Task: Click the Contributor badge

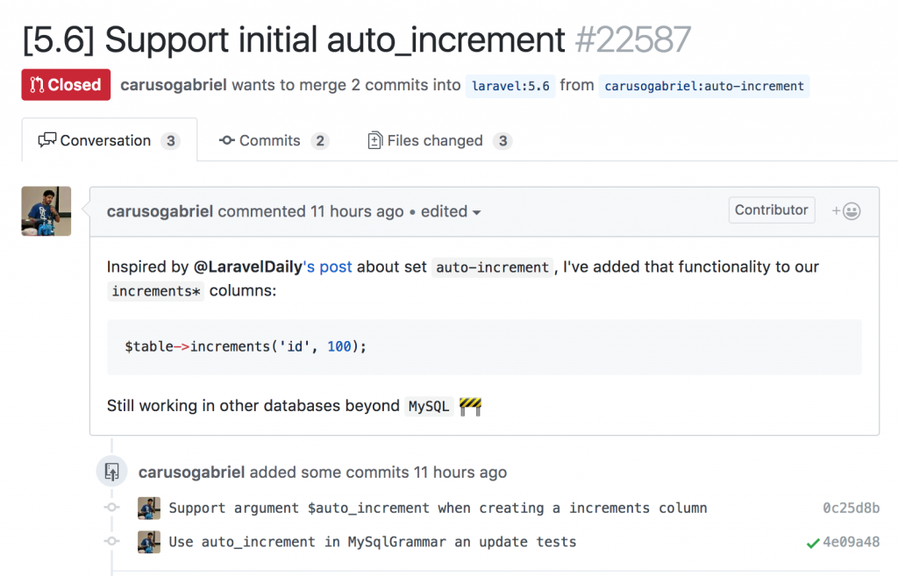Action: point(771,210)
